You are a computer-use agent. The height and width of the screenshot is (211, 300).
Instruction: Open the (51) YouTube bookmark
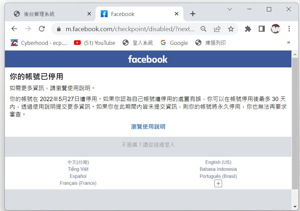pos(94,43)
